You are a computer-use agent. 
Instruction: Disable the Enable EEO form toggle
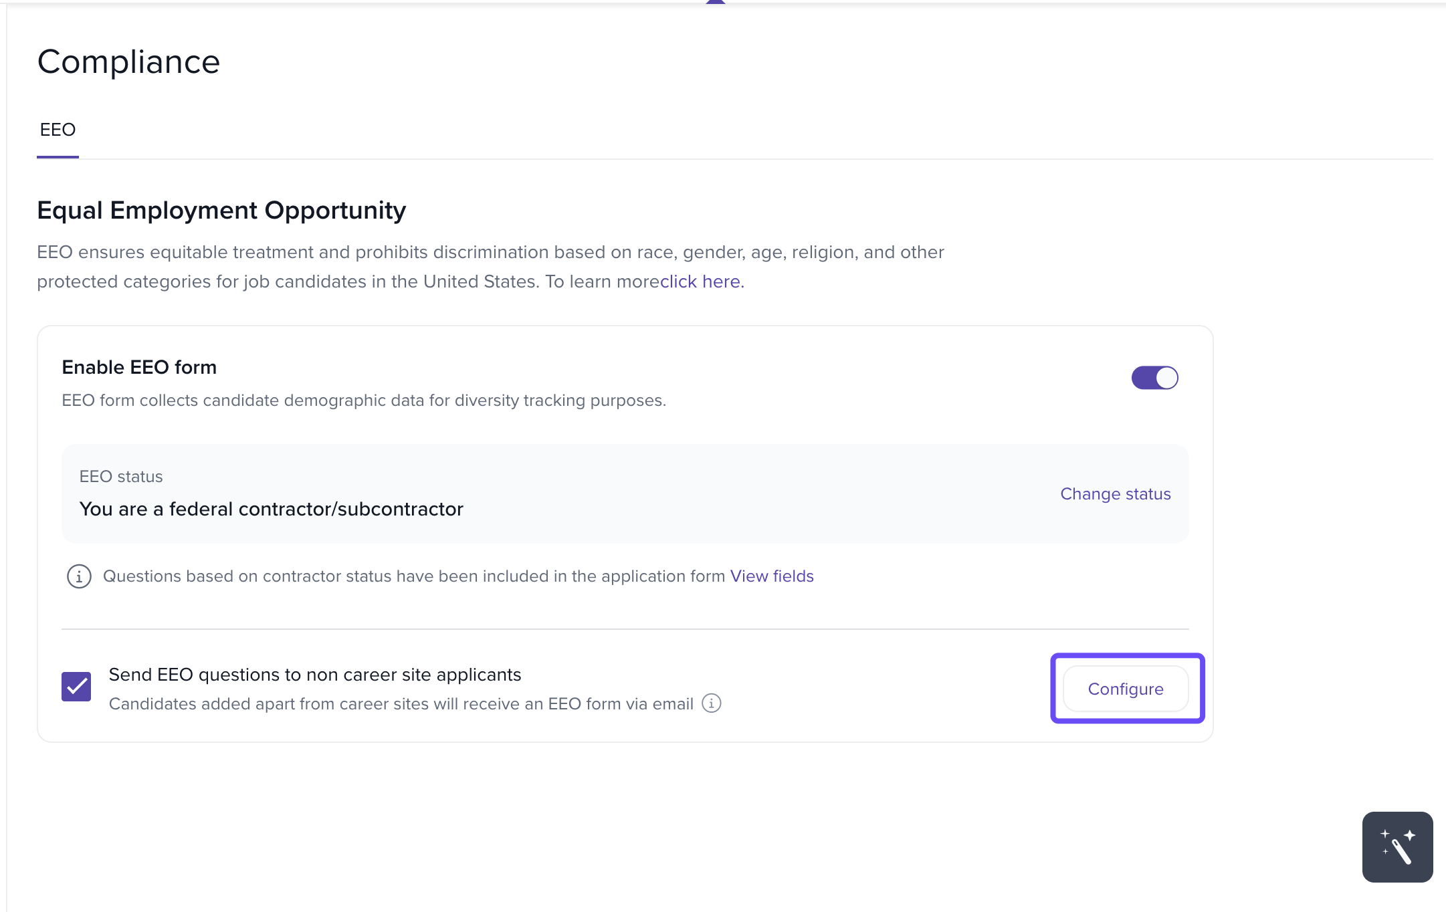(x=1154, y=378)
